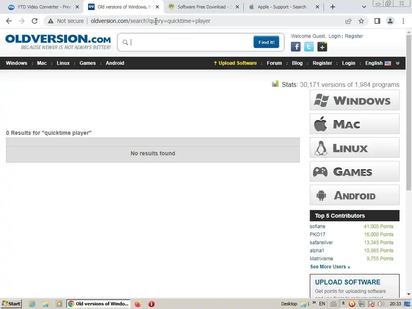View contributor Matrixisme's profile
This screenshot has height=309, width=412.
pyautogui.click(x=321, y=259)
